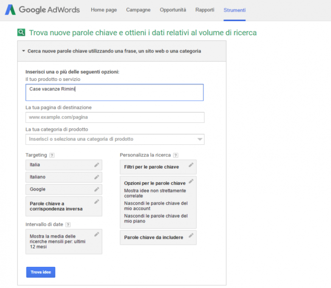Click the Parole chiave a corrispondenza inversa label
Viewport: 331px width, 288px height.
56,206
